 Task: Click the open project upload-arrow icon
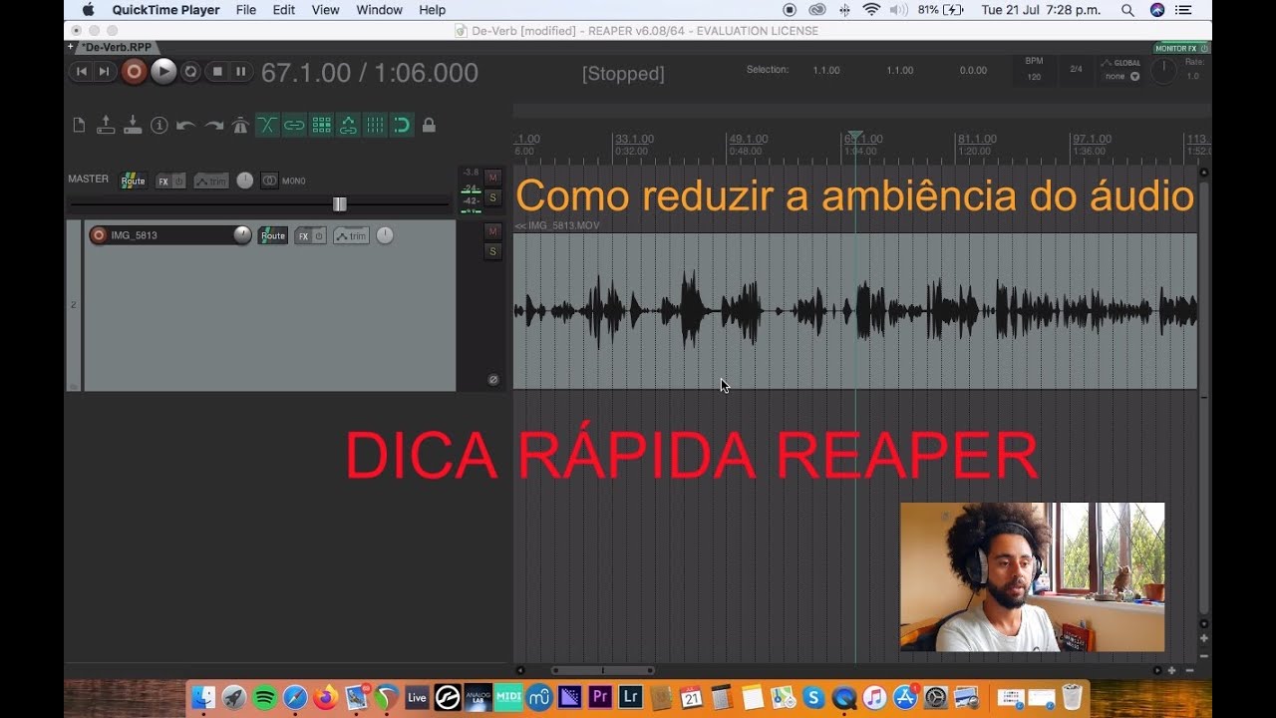click(106, 125)
